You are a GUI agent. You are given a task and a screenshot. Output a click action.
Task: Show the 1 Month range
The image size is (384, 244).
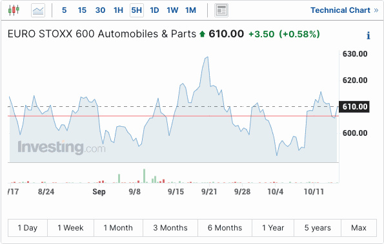[118, 228]
